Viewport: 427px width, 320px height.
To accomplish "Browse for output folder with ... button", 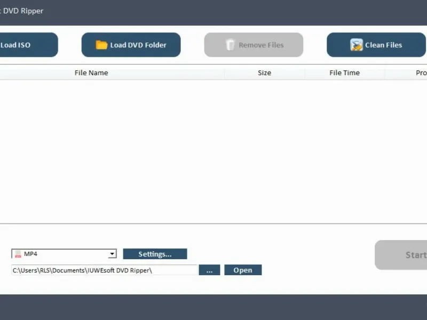I will click(x=209, y=270).
